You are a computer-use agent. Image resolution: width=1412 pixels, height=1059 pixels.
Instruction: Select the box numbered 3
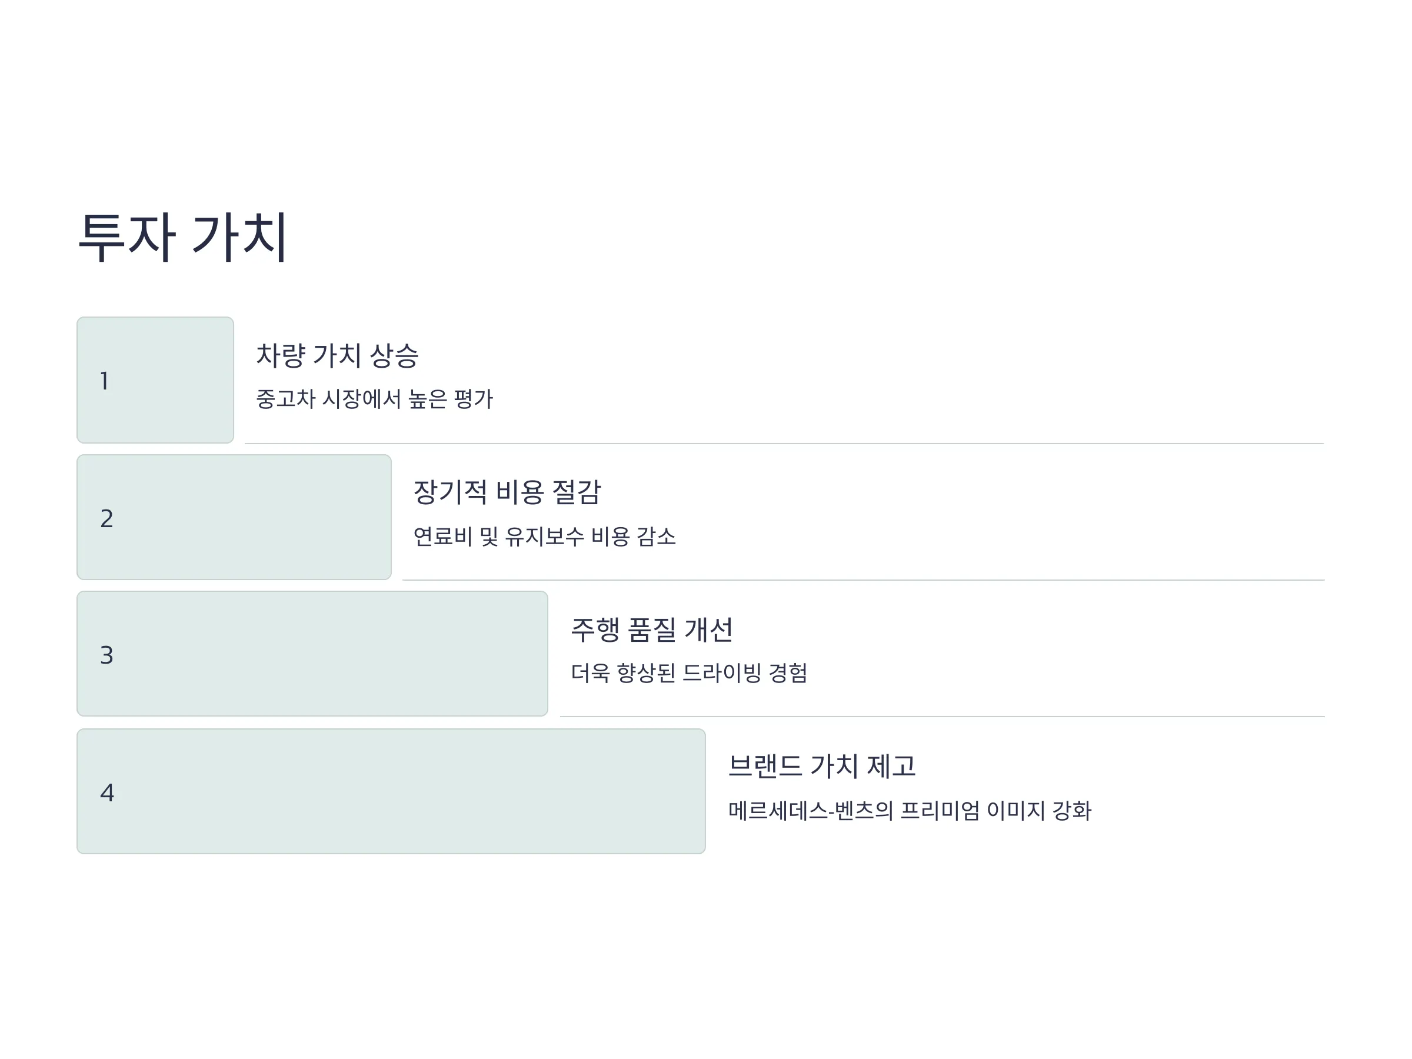312,654
